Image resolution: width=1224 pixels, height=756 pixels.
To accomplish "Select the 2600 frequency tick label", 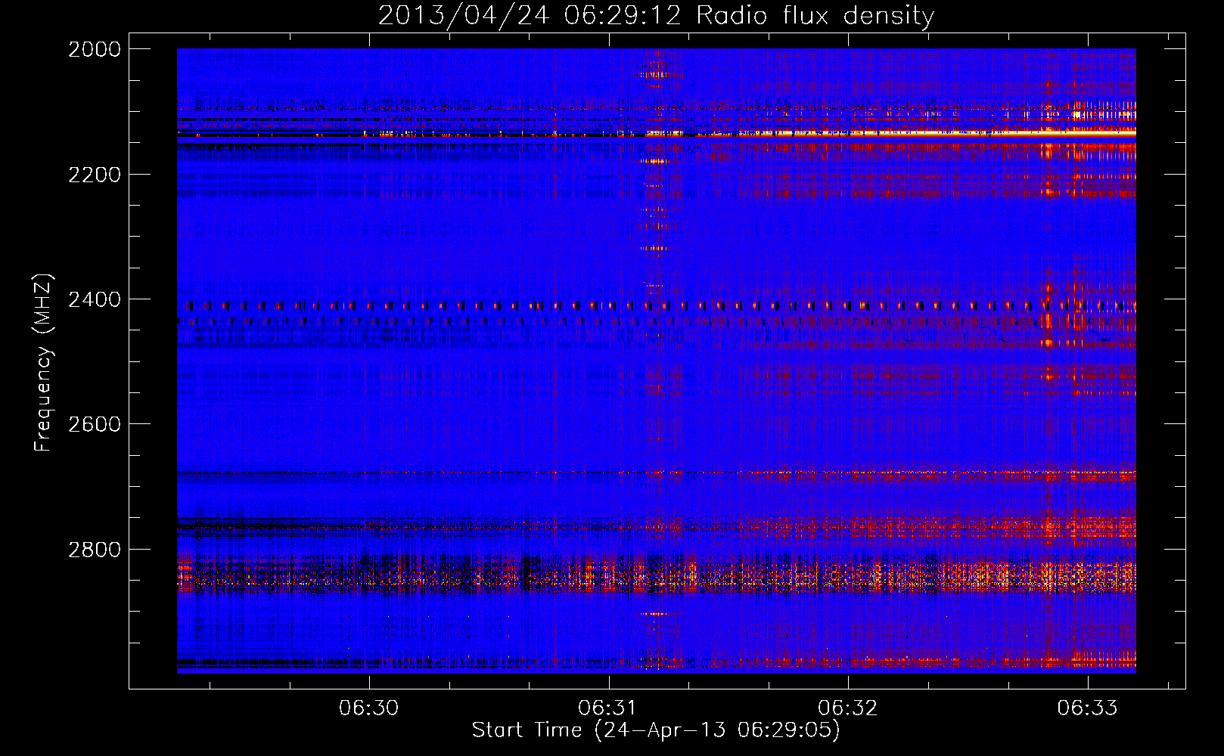I will click(x=95, y=424).
